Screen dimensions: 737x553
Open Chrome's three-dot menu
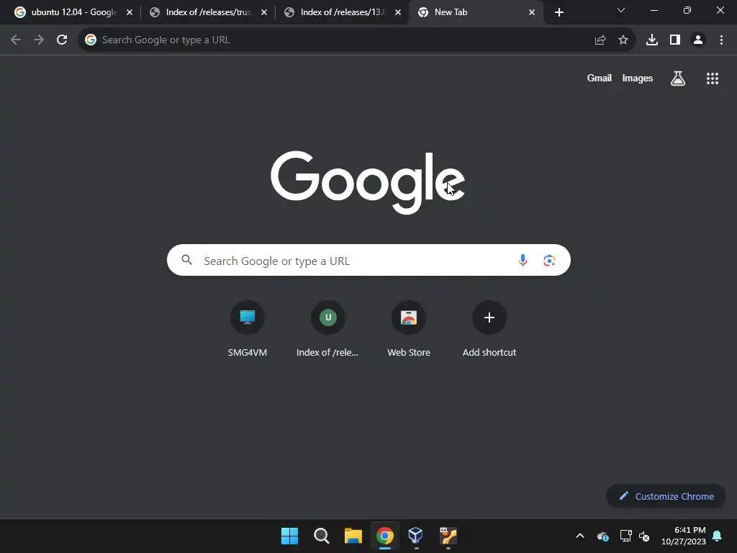tap(721, 40)
